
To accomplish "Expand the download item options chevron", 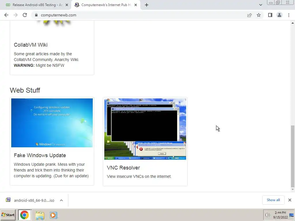I will (x=61, y=200).
